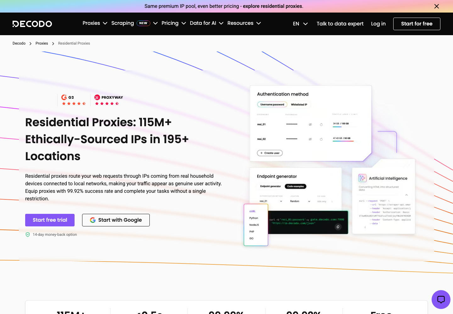Toggle password visibility for resi_02
Viewport: 453px width, 314px height.
tap(310, 139)
